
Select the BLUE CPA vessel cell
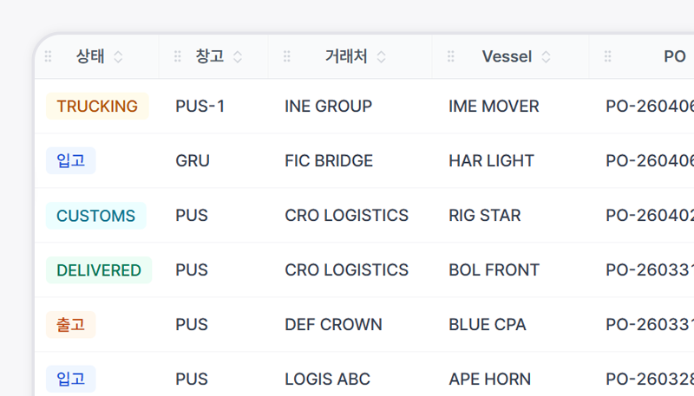click(488, 325)
